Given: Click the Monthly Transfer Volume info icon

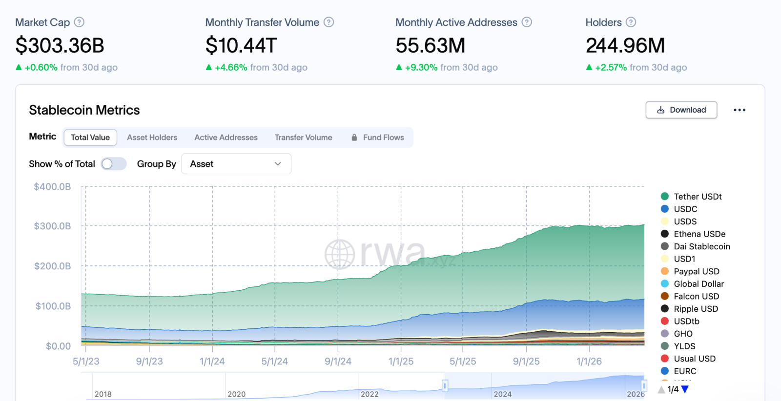Looking at the screenshot, I should 329,22.
